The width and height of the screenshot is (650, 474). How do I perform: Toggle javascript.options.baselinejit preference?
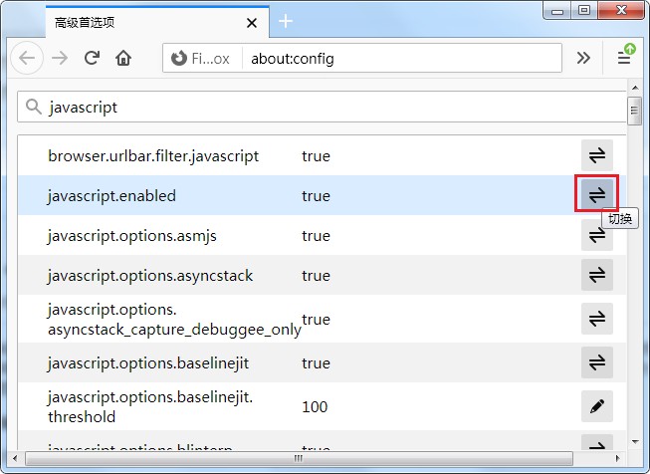click(x=596, y=362)
